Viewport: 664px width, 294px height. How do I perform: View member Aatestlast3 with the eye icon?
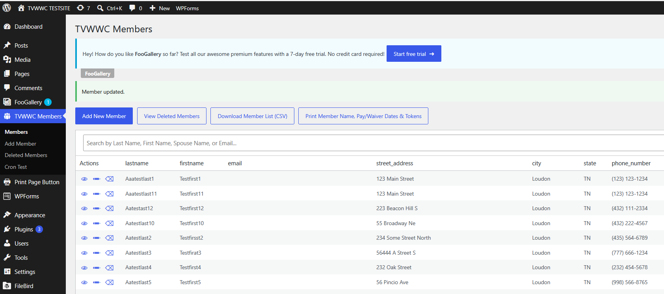pyautogui.click(x=84, y=253)
